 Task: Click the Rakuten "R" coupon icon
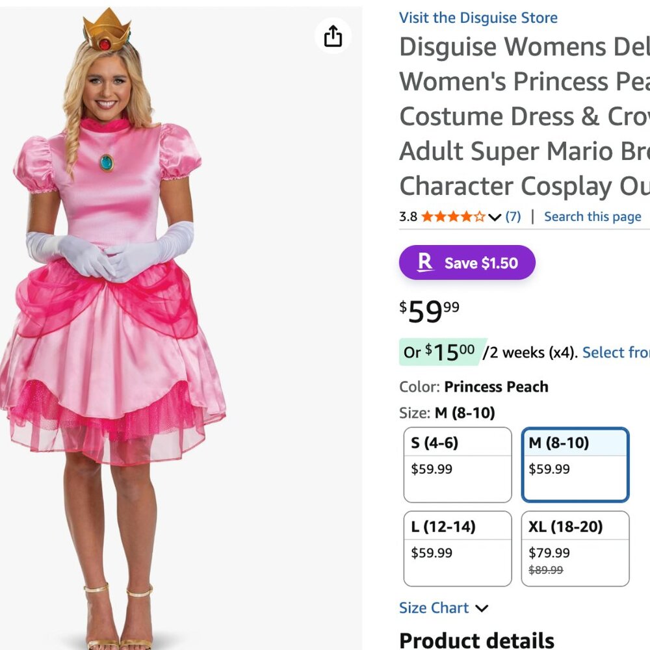tap(425, 263)
